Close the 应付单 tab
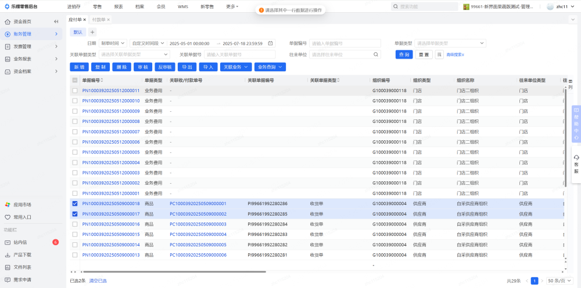 (x=85, y=20)
